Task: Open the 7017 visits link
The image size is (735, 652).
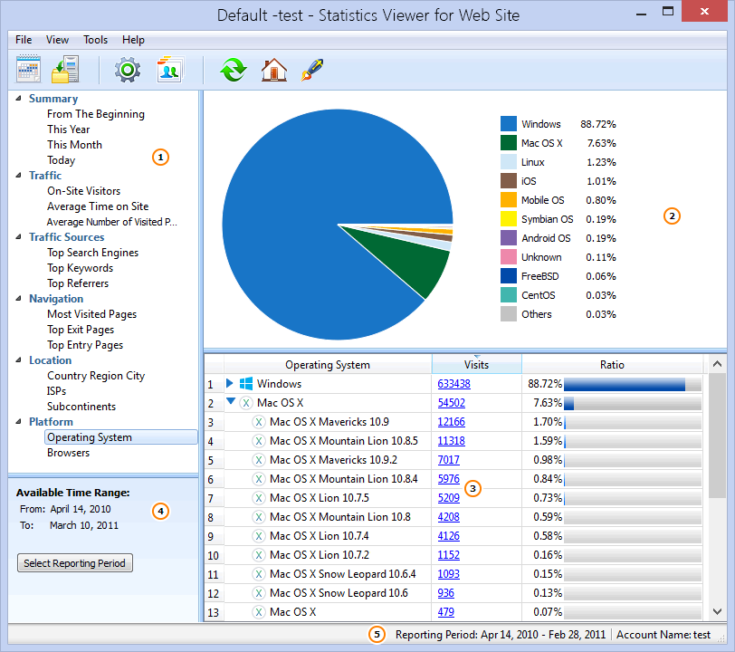Action: 449,460
